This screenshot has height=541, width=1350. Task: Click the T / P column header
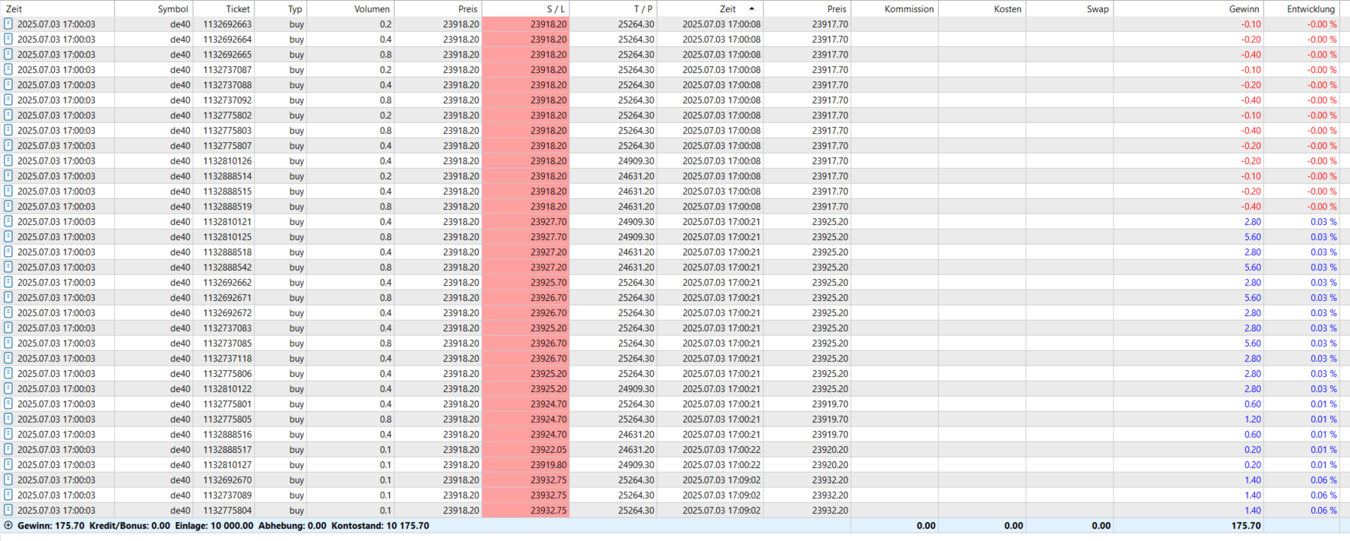point(613,9)
